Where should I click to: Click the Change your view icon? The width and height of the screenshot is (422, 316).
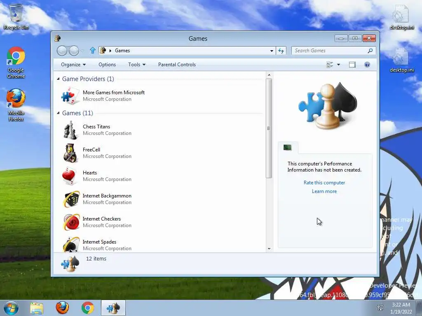tap(330, 65)
